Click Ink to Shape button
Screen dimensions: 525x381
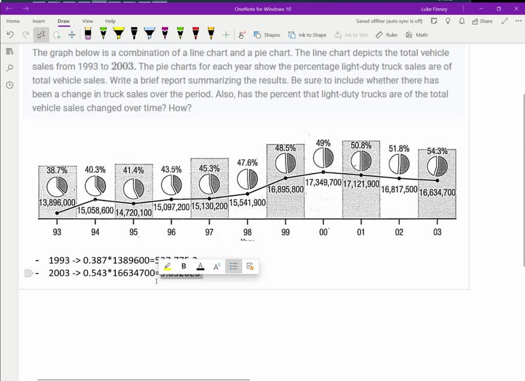coord(308,35)
